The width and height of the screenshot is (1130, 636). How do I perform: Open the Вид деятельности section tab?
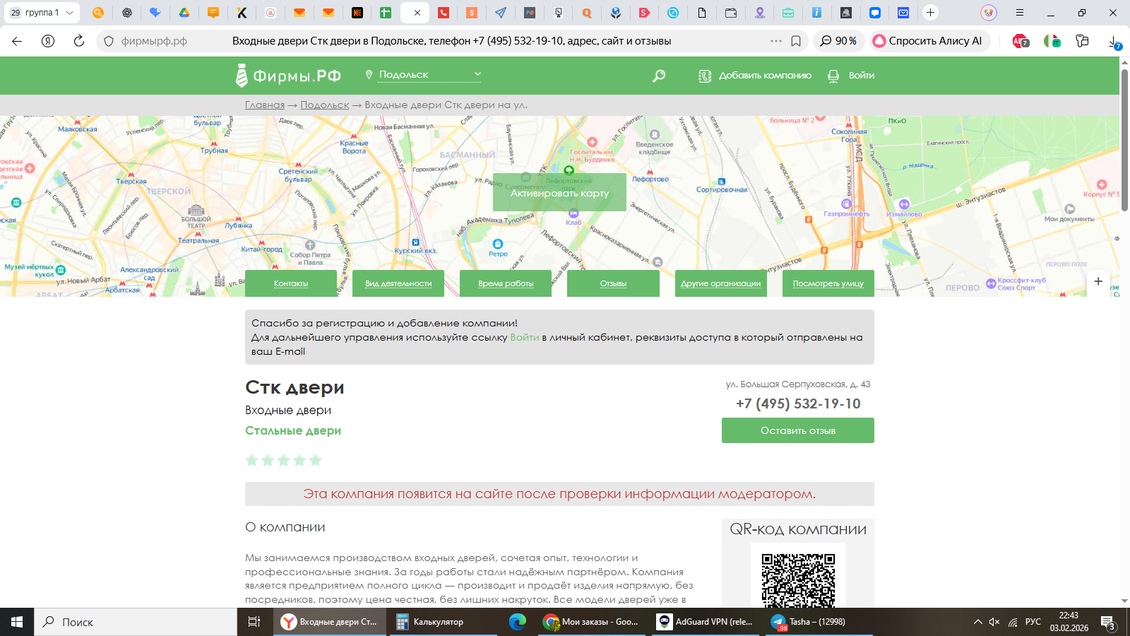398,283
